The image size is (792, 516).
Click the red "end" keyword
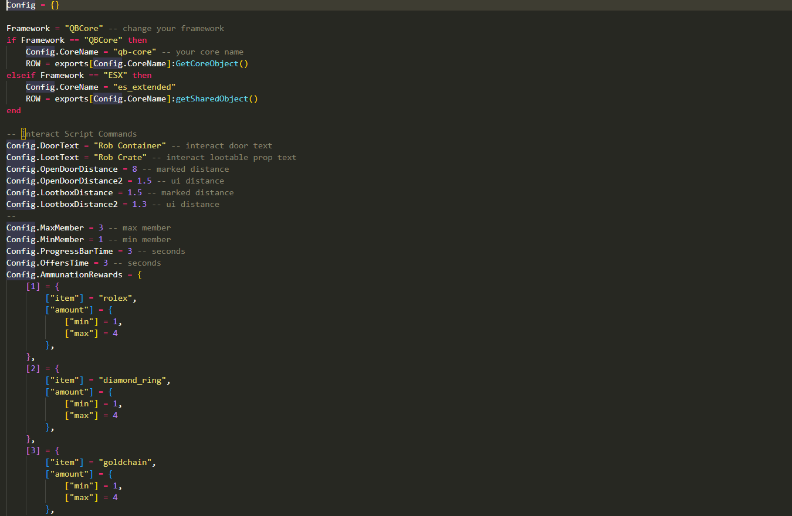tap(13, 110)
